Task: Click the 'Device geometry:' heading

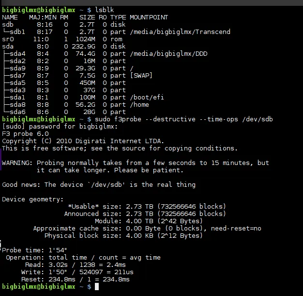Action: [x=32, y=199]
